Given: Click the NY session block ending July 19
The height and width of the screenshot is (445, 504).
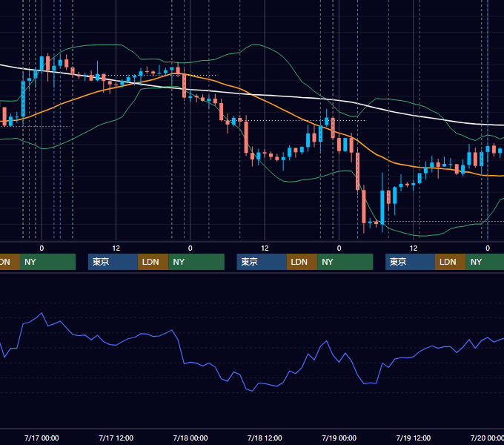Looking at the screenshot, I should (485, 262).
